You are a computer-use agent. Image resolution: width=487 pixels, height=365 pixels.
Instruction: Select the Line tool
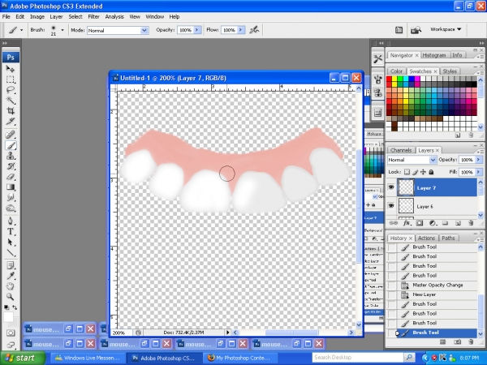[11, 252]
